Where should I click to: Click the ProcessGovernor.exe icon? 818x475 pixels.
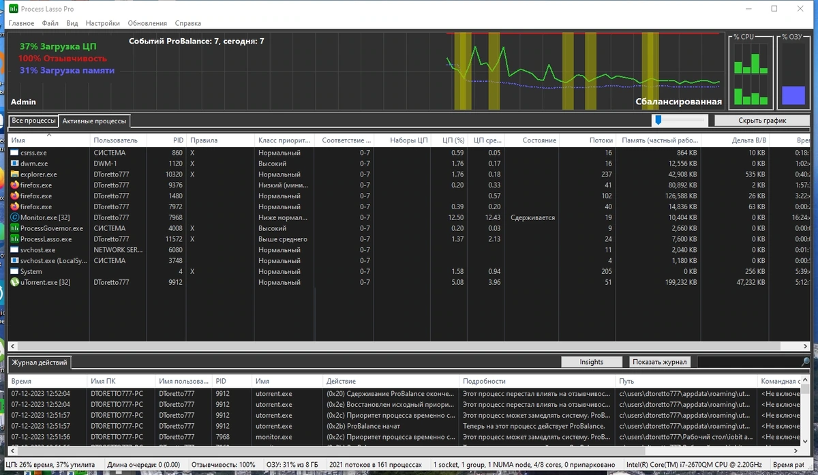[x=15, y=228]
